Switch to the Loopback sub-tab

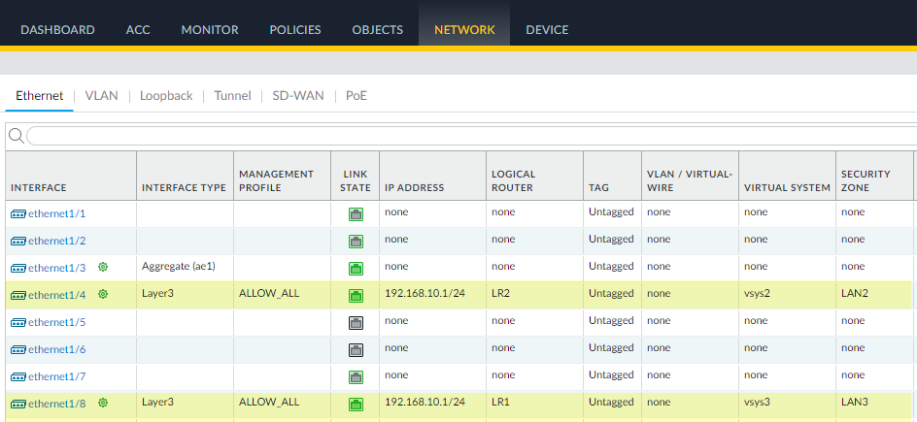[x=166, y=96]
